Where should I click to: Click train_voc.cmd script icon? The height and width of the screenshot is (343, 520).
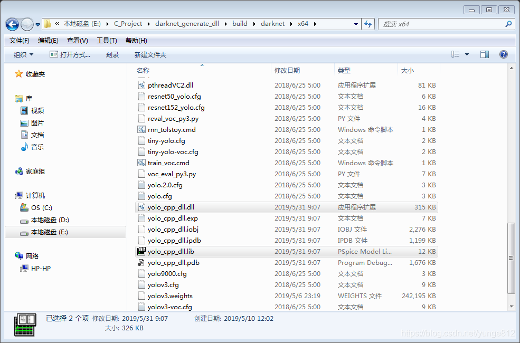click(x=141, y=163)
